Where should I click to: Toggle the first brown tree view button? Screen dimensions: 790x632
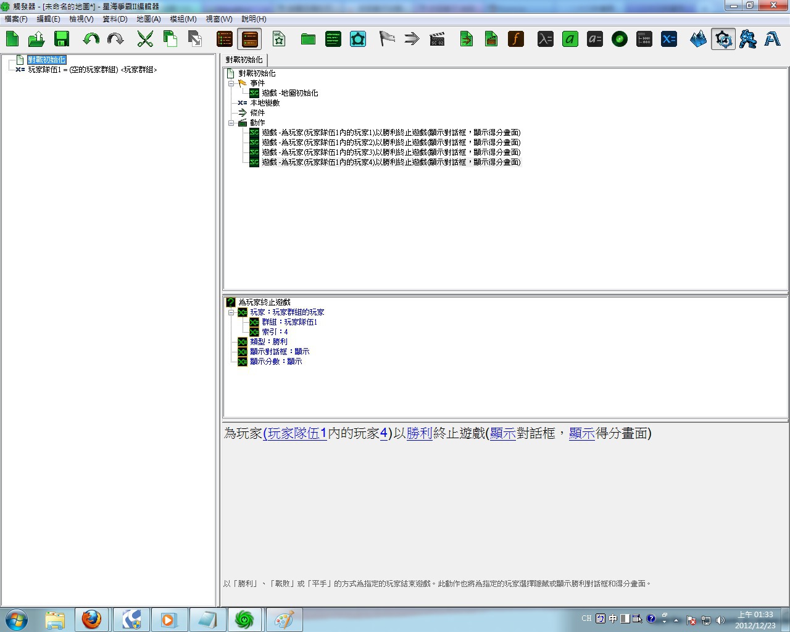pyautogui.click(x=225, y=39)
